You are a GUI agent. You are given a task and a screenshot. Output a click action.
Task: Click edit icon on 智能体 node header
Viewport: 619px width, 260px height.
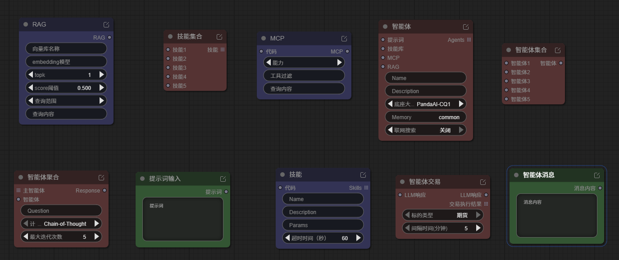(466, 27)
